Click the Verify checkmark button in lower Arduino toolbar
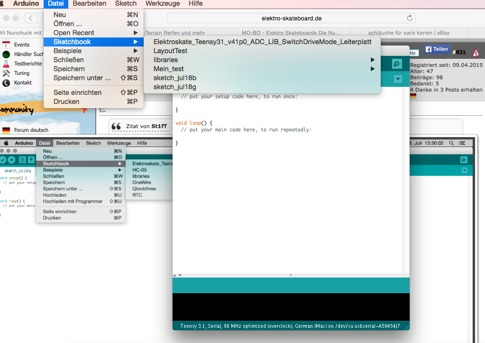This screenshot has height=343, width=485. pos(3,160)
